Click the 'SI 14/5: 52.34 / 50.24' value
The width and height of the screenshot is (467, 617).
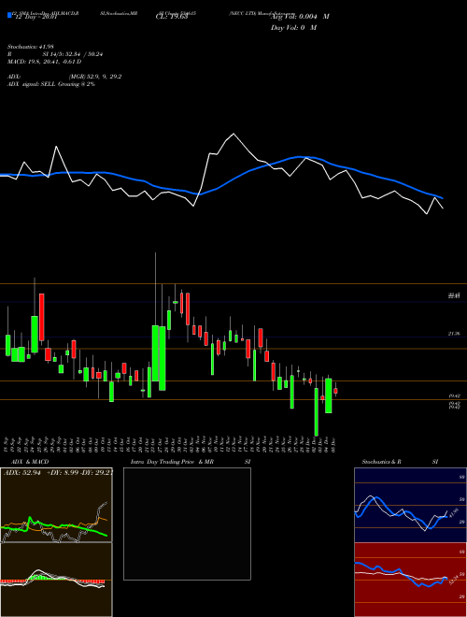tap(73, 54)
